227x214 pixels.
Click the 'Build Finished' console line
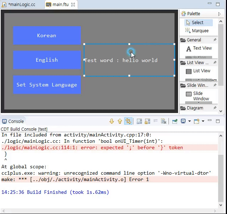point(55,192)
